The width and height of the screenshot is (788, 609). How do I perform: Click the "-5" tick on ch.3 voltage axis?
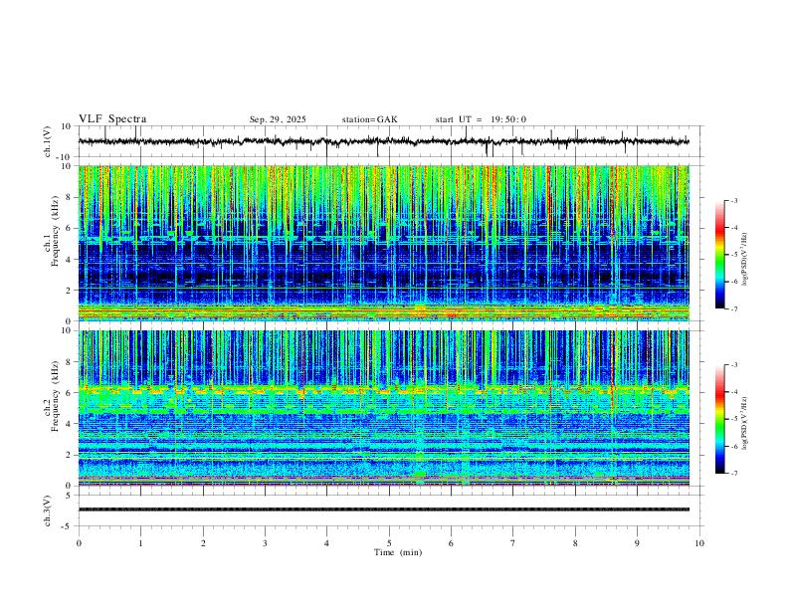tap(68, 526)
